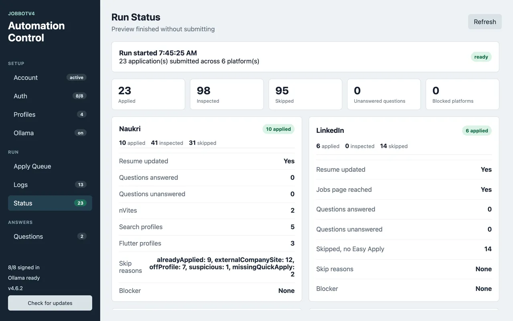This screenshot has height=321, width=513.
Task: Click the '10 applied' Naukri badge
Action: coord(279,129)
